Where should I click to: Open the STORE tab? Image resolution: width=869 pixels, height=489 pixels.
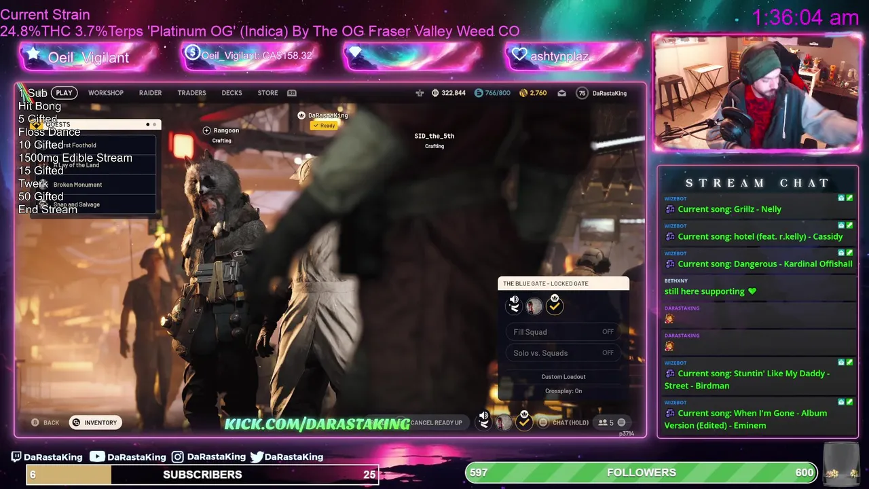tap(267, 93)
